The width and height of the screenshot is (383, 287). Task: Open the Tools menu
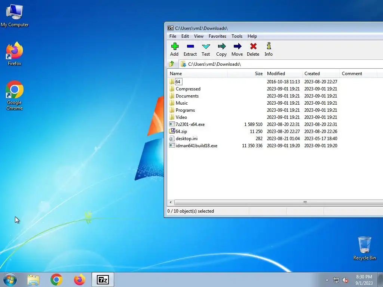[x=237, y=36]
